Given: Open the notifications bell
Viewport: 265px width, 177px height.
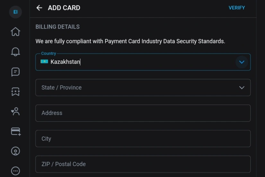Looking at the screenshot, I should 15,52.
